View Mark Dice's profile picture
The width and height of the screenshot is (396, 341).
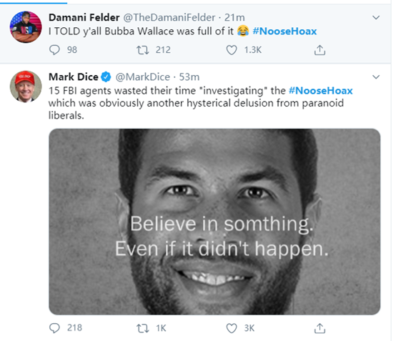(26, 87)
